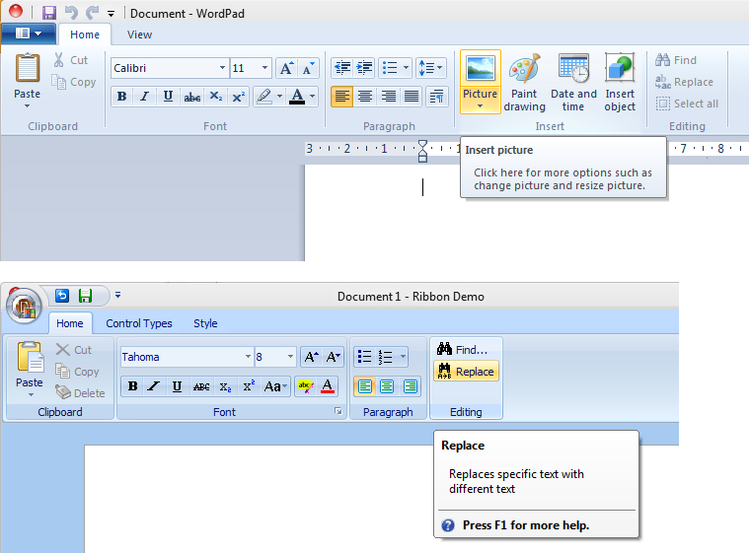This screenshot has width=750, height=553.
Task: Click Cut in Ribbon Demo Clipboard
Action: point(73,349)
